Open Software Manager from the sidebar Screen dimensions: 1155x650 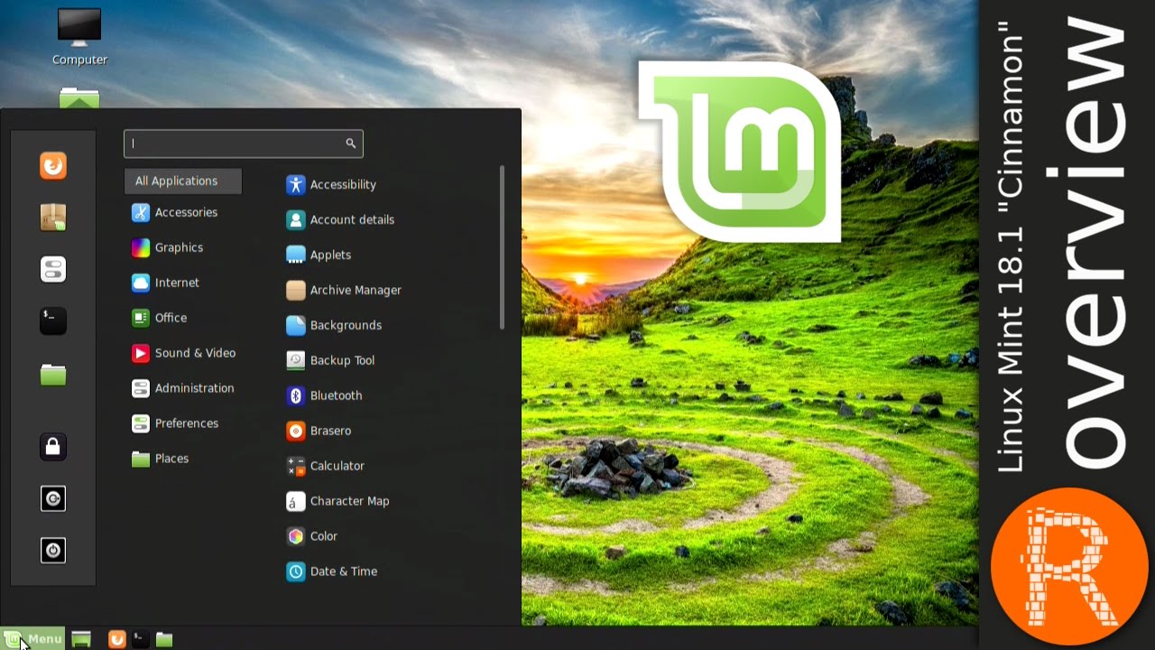pyautogui.click(x=52, y=217)
